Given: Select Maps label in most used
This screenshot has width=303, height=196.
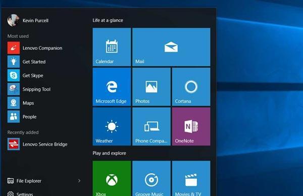Looking at the screenshot, I should tap(28, 103).
